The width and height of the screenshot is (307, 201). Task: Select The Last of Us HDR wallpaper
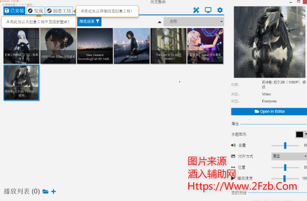tap(168, 46)
